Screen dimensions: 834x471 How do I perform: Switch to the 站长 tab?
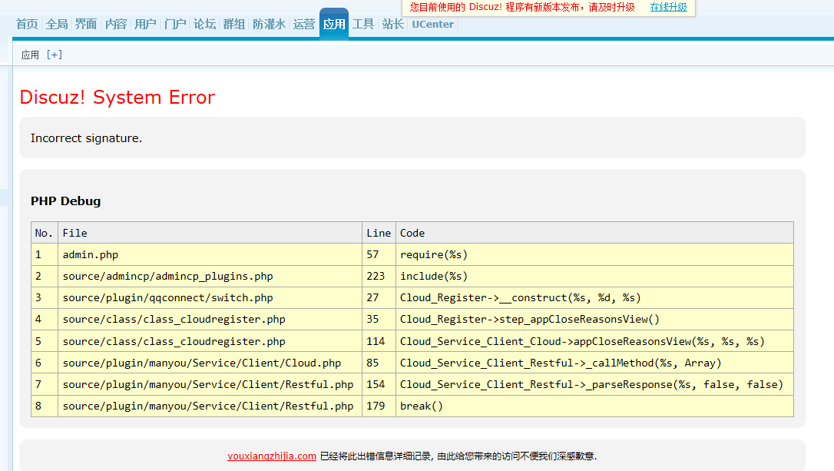[393, 24]
